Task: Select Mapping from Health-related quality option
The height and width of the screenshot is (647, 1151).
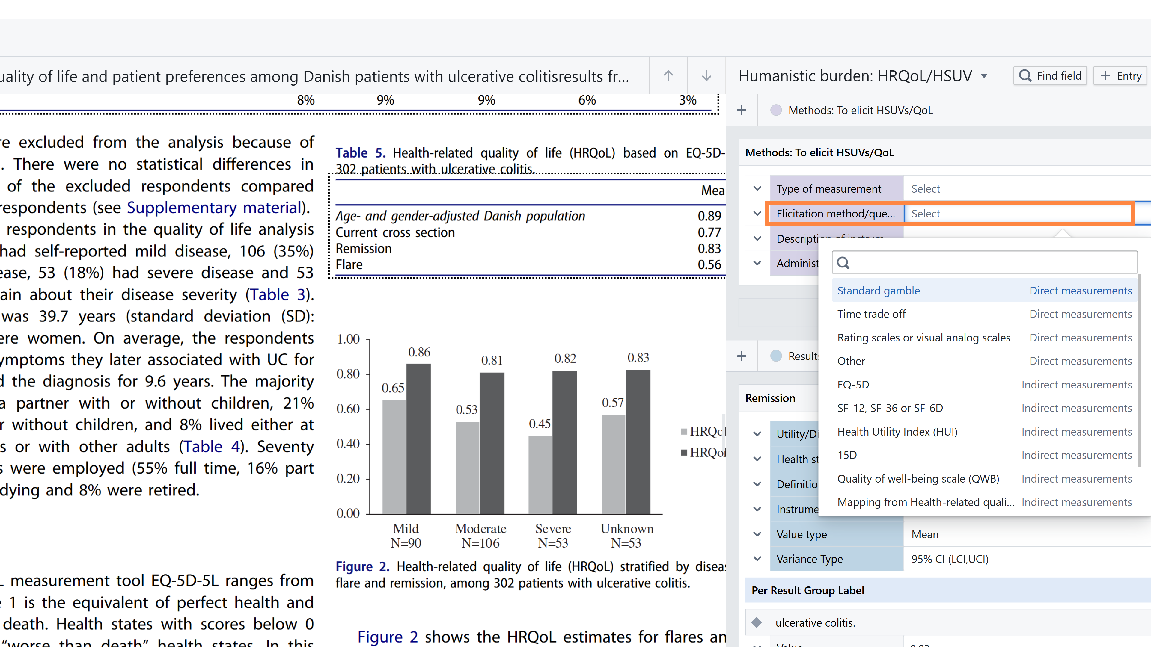Action: [984, 502]
